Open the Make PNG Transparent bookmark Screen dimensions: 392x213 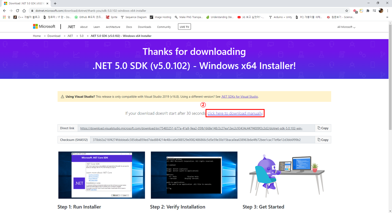click(189, 17)
